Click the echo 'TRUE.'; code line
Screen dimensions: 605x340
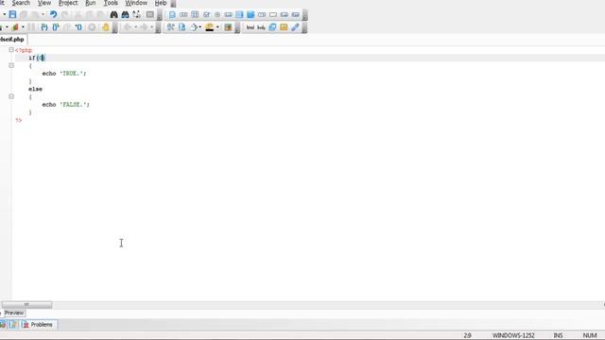[64, 74]
